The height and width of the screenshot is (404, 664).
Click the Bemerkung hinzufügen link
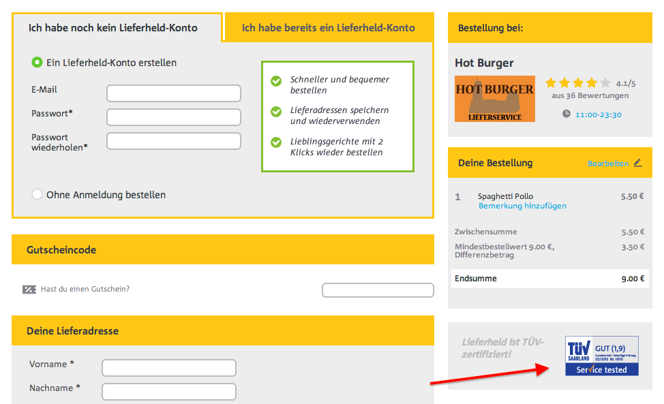point(522,206)
